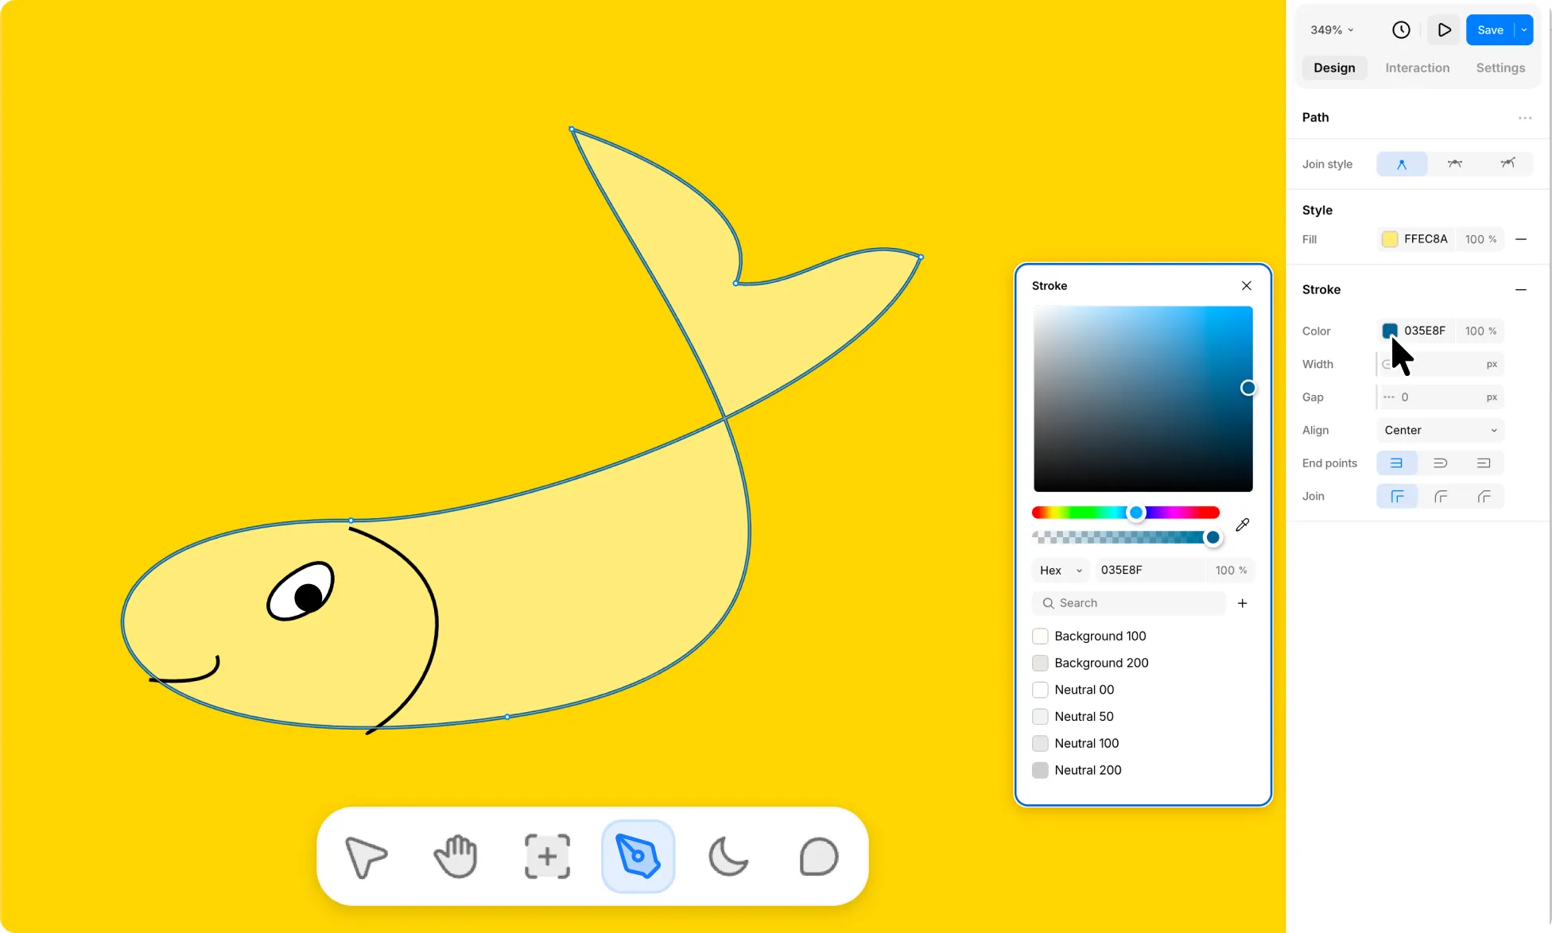Toggle dark mode moon icon
Image resolution: width=1552 pixels, height=933 pixels.
point(728,857)
